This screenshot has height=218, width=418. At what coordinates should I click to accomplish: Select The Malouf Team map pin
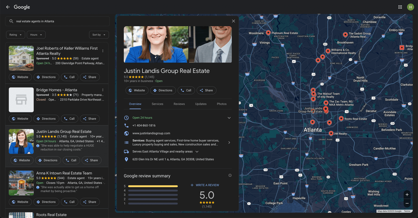point(313,94)
